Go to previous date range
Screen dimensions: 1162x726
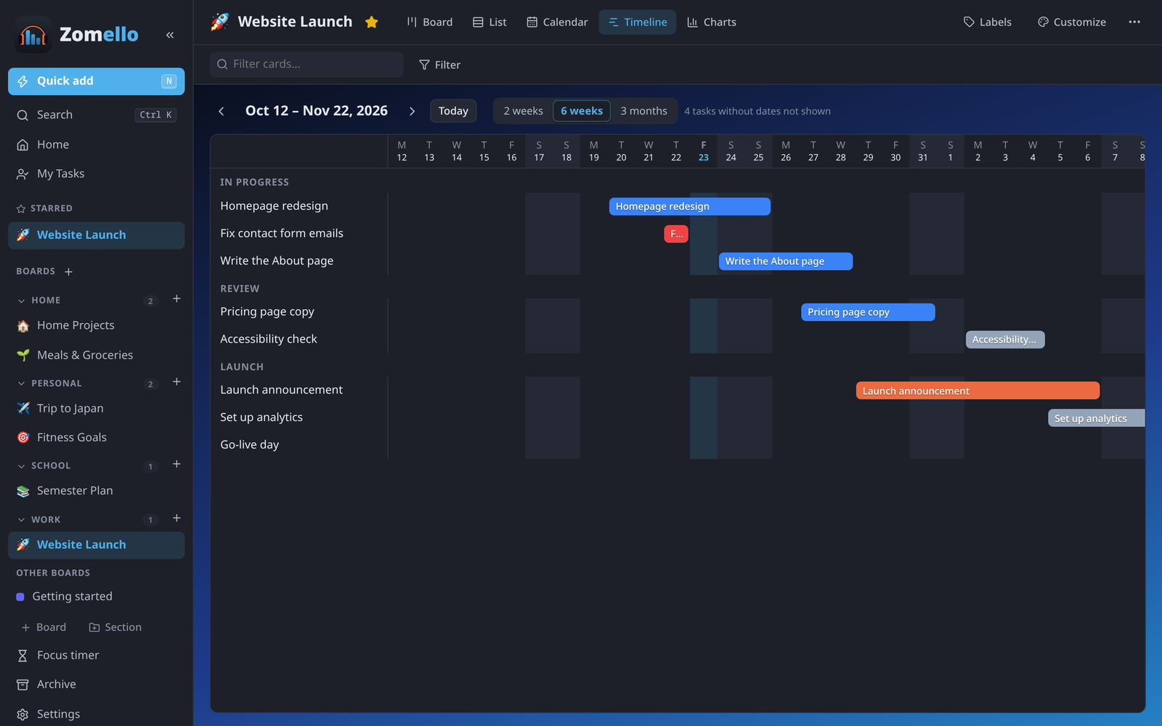222,111
